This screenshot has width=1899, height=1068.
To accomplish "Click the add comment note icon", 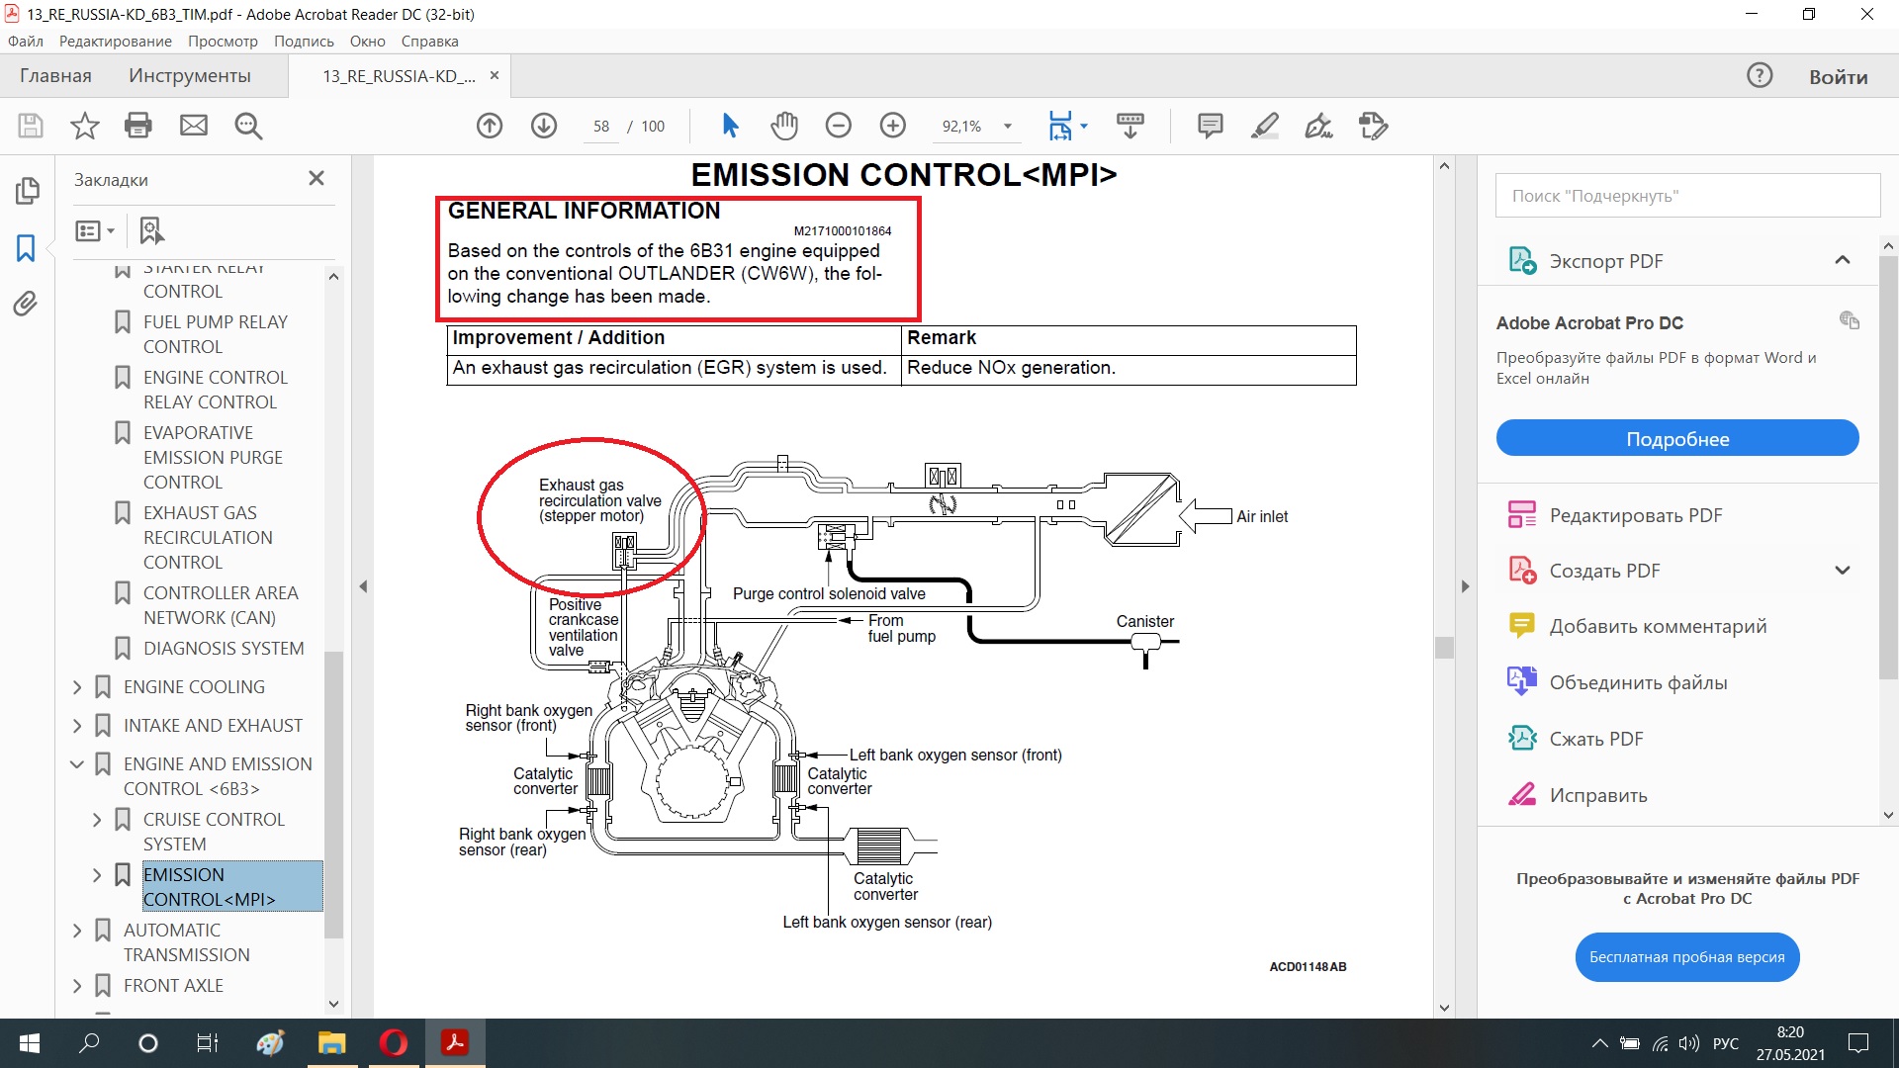I will tap(1210, 126).
